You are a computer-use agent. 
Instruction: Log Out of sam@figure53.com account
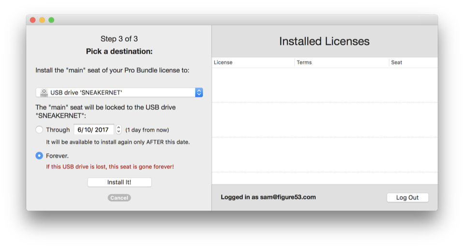pyautogui.click(x=407, y=197)
